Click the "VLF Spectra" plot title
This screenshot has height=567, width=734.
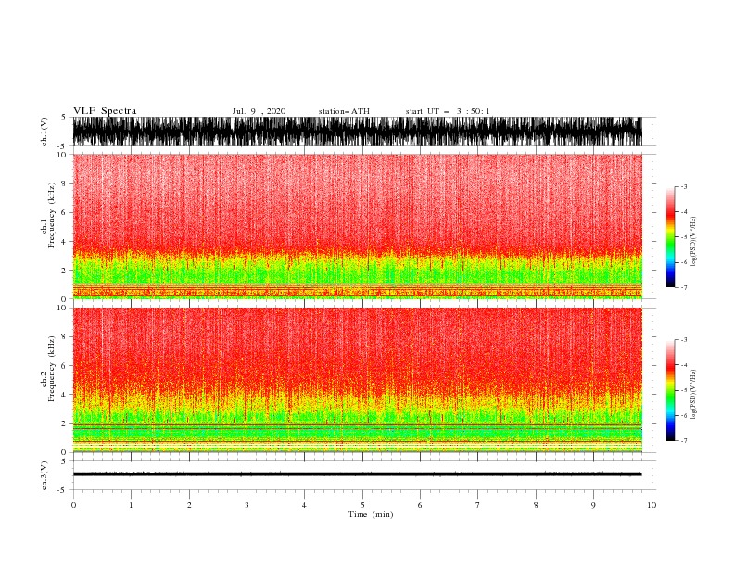click(x=105, y=111)
